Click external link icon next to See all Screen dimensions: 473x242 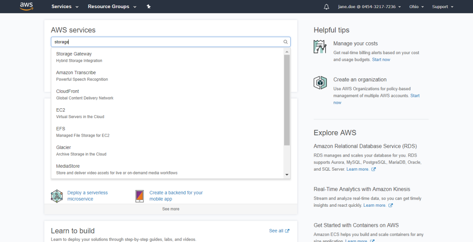pyautogui.click(x=287, y=231)
